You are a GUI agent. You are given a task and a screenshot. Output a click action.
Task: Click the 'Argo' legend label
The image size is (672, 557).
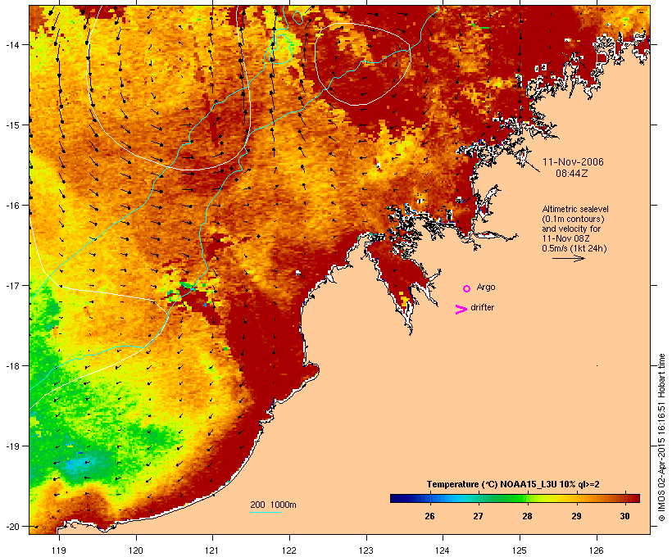486,287
